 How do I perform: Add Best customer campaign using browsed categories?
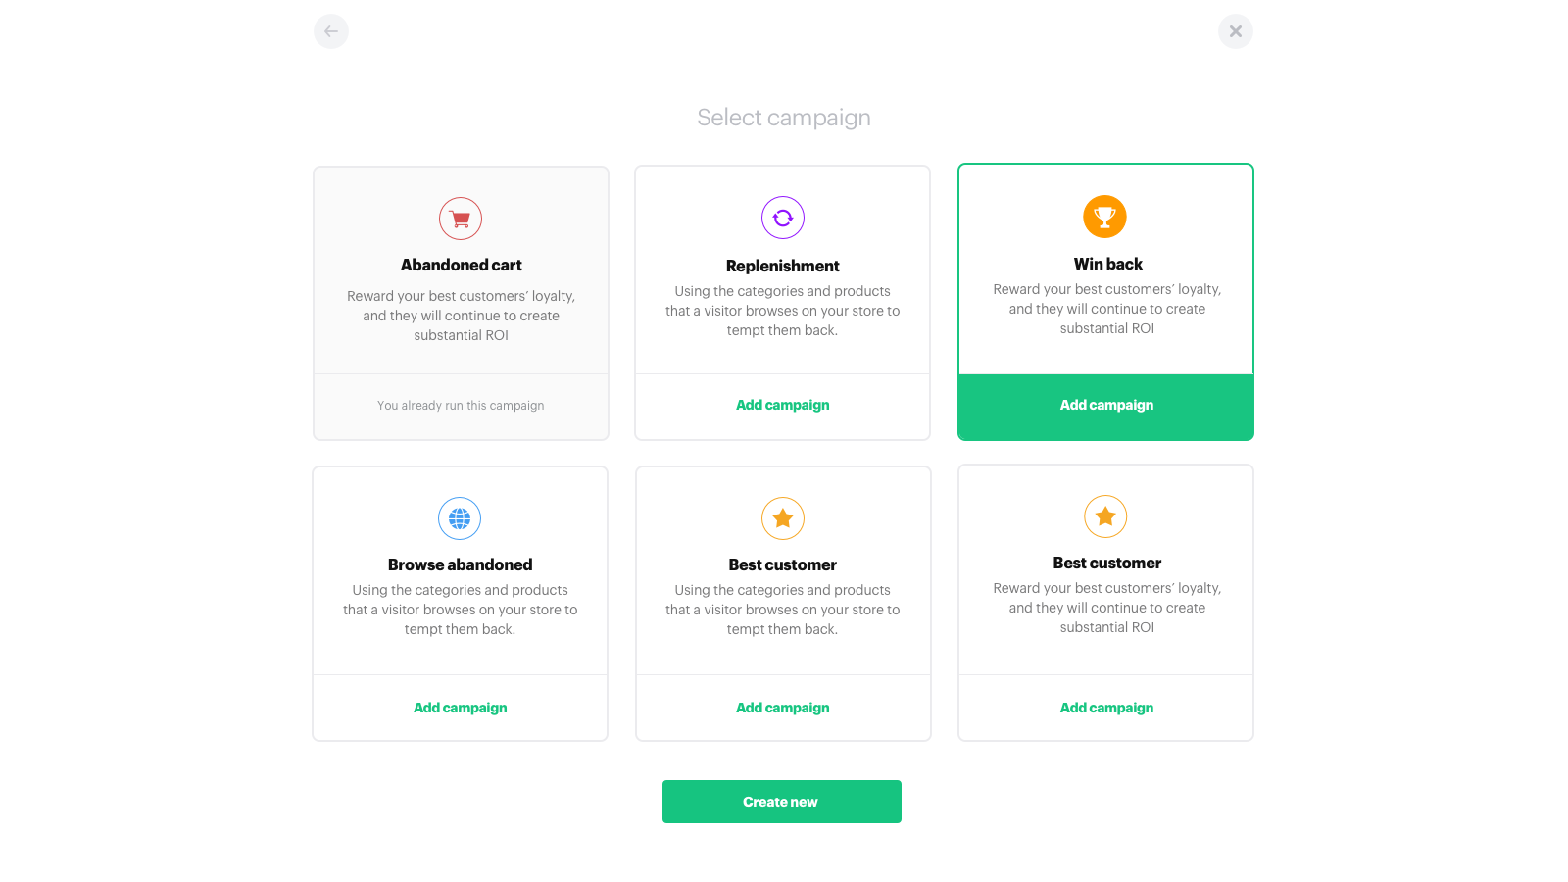point(782,708)
